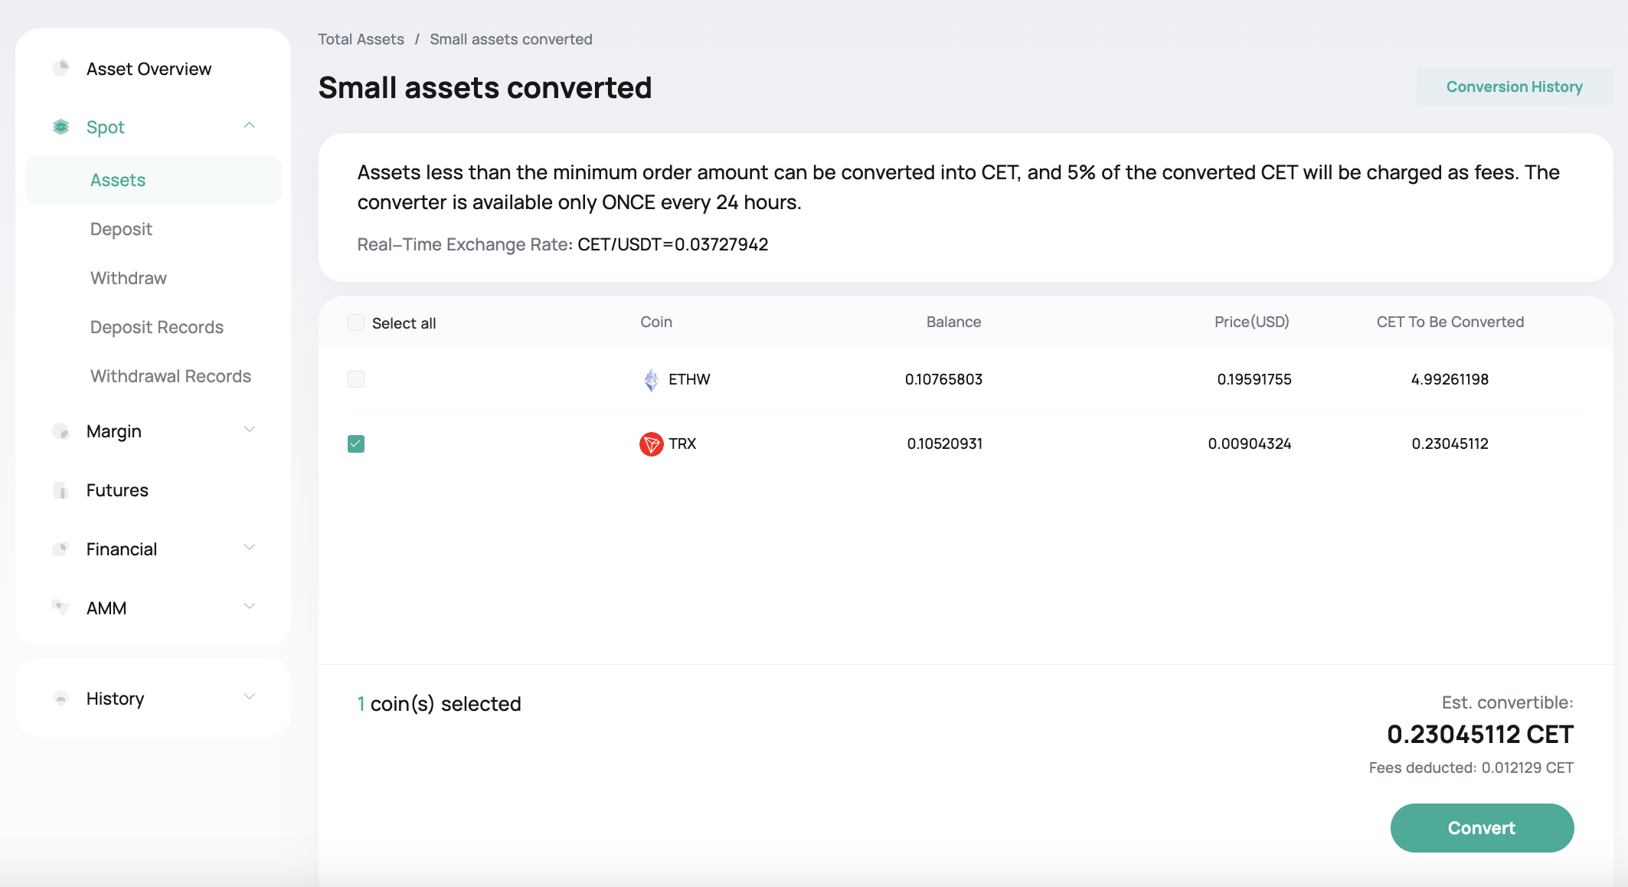Click the '1 coin(s) selected' text
The image size is (1628, 887).
pos(439,704)
